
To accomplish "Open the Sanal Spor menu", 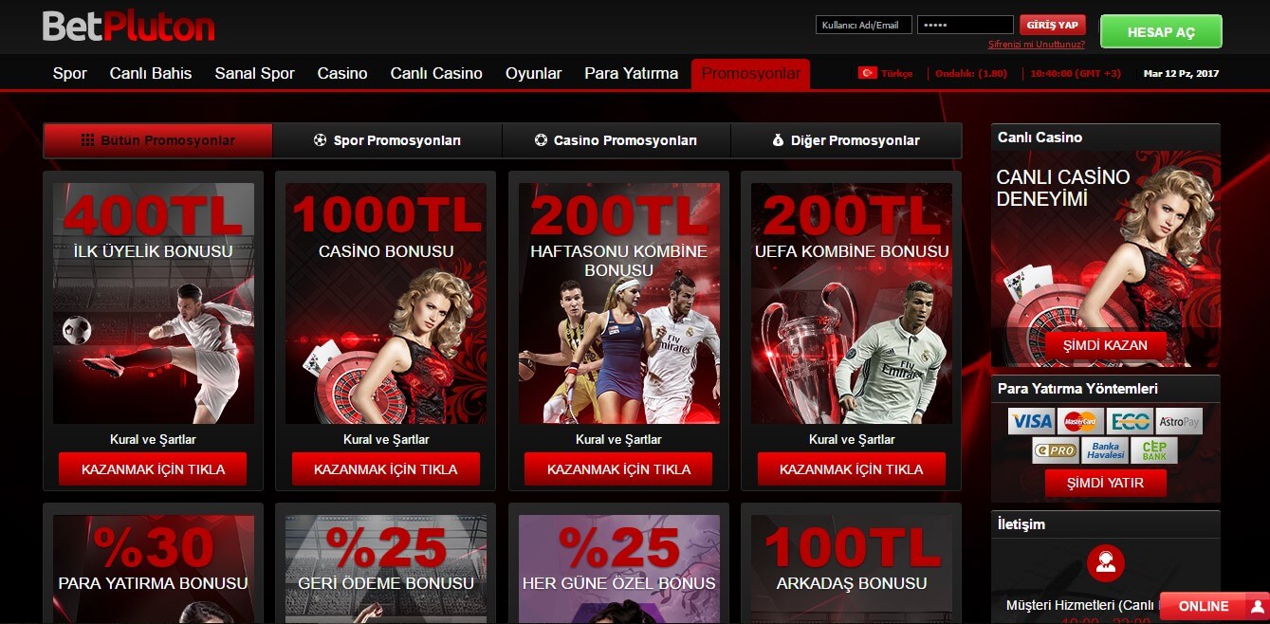I will click(254, 73).
